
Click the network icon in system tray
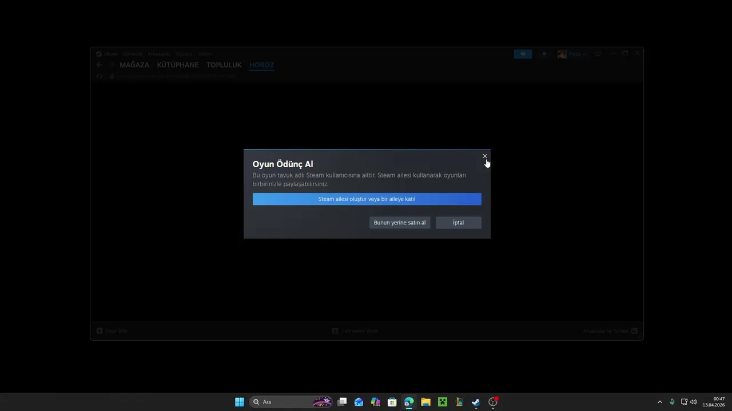click(x=684, y=402)
